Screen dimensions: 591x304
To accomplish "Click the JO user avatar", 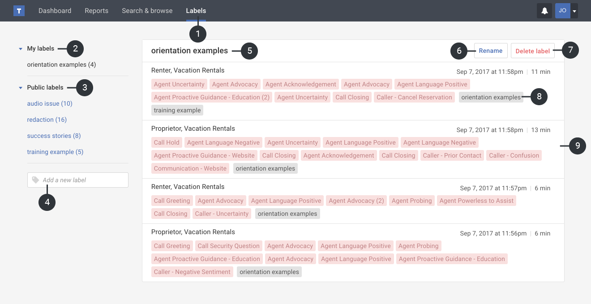I will tap(562, 11).
